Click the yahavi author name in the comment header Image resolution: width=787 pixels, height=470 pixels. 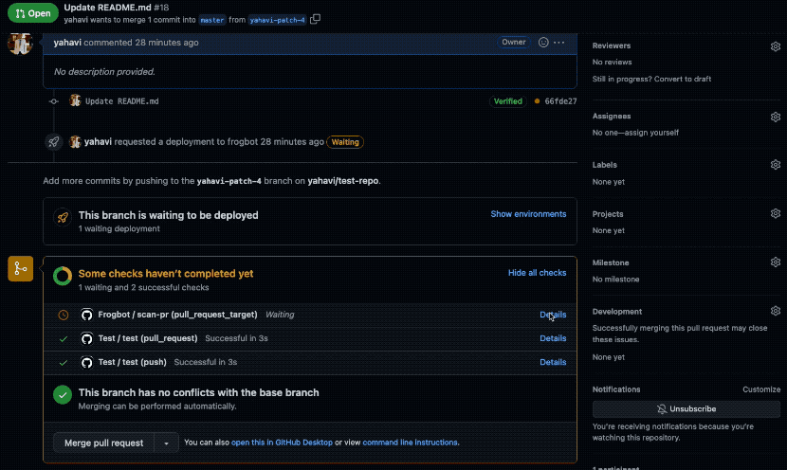(67, 43)
